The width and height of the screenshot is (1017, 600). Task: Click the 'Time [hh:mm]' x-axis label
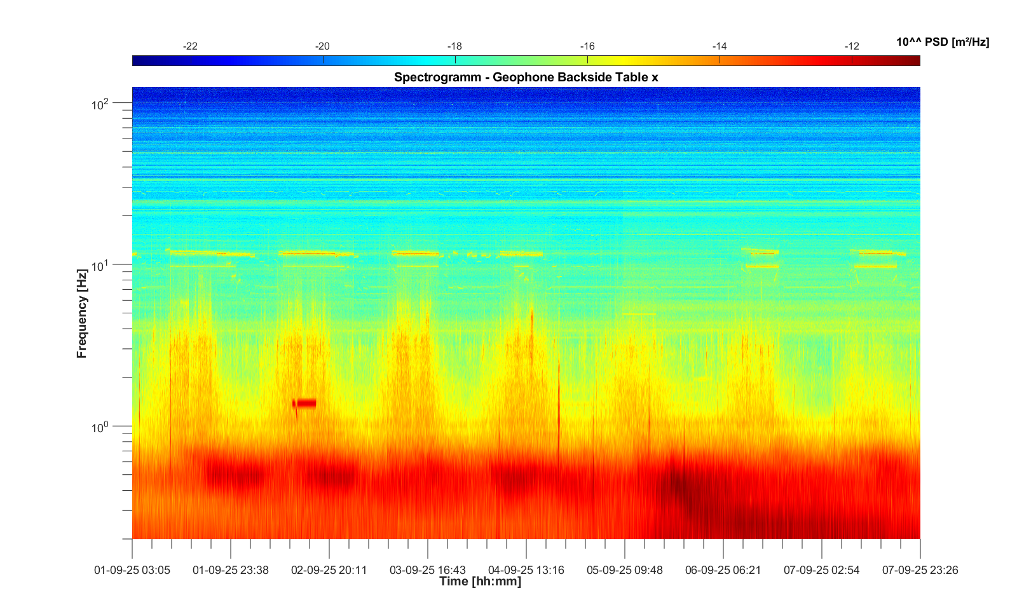(x=480, y=582)
